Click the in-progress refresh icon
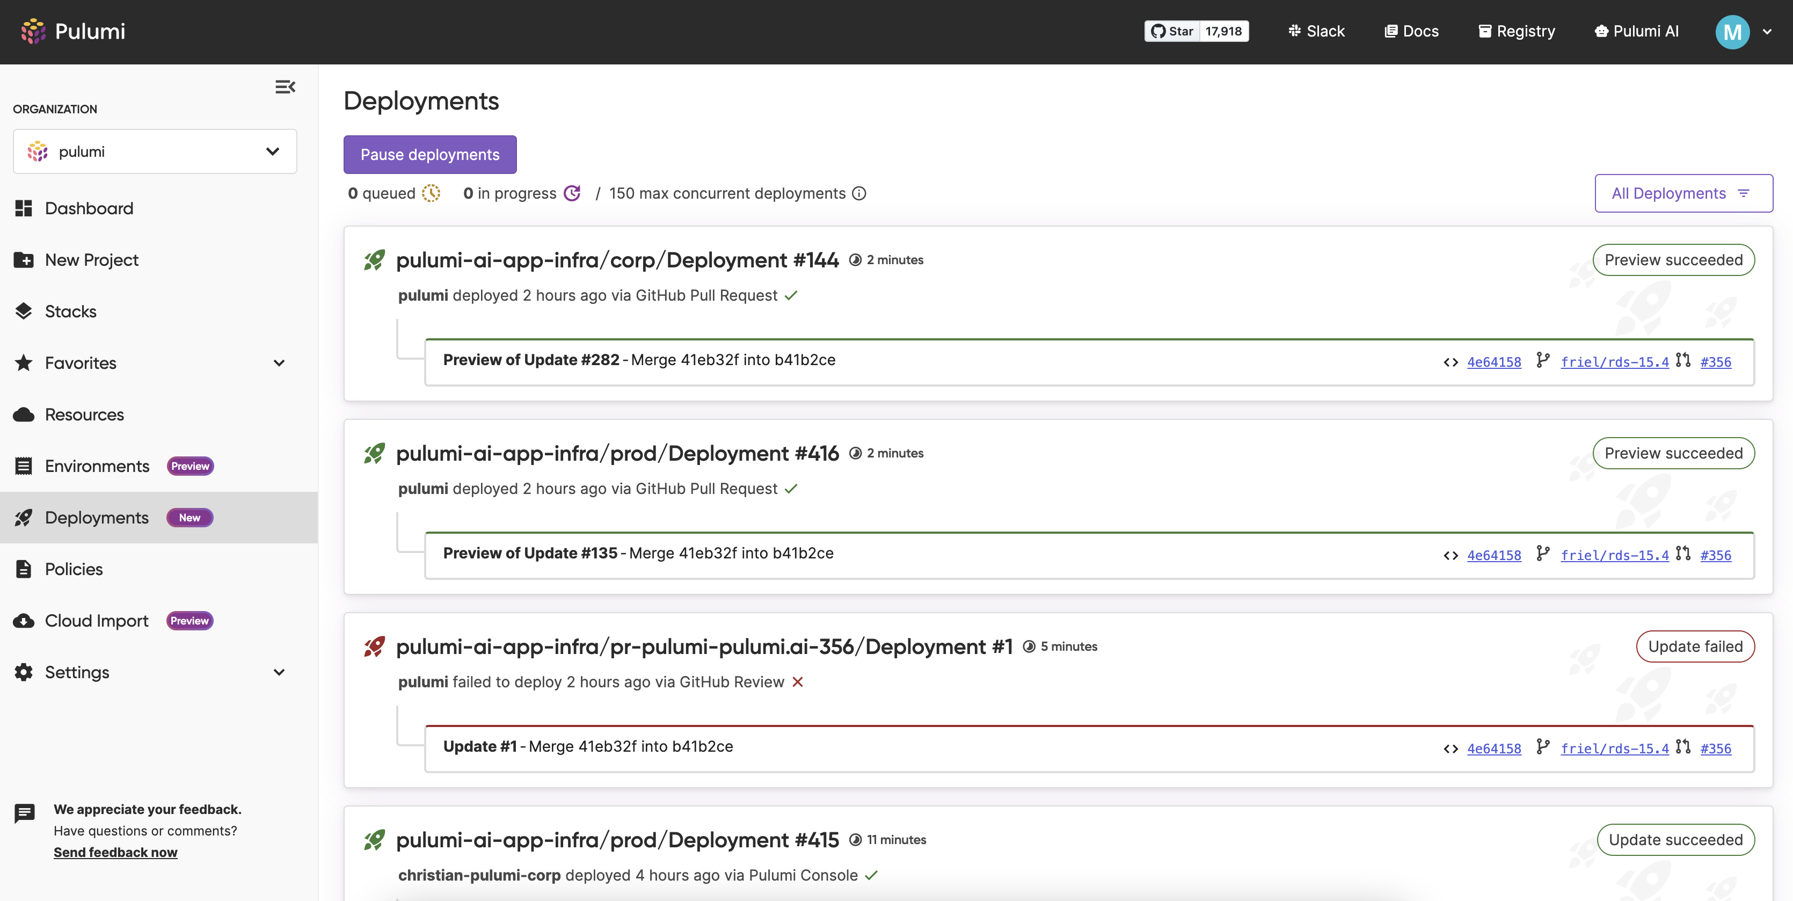Image resolution: width=1793 pixels, height=901 pixels. [x=572, y=193]
